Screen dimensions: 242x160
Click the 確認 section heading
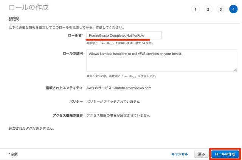pyautogui.click(x=14, y=19)
